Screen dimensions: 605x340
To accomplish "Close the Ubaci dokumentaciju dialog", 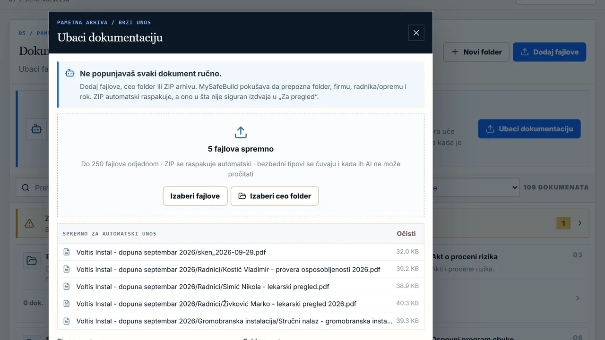I will 416,33.
